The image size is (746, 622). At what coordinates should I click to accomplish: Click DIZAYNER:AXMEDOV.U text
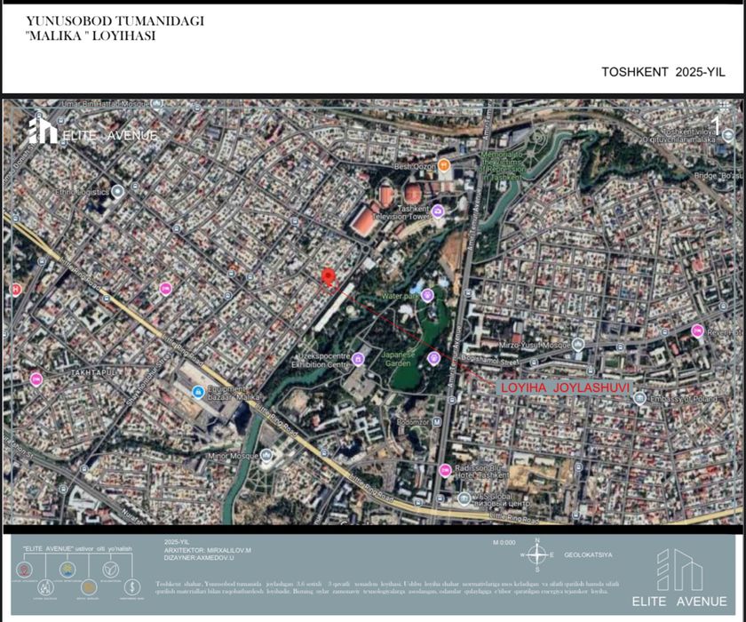(x=199, y=558)
